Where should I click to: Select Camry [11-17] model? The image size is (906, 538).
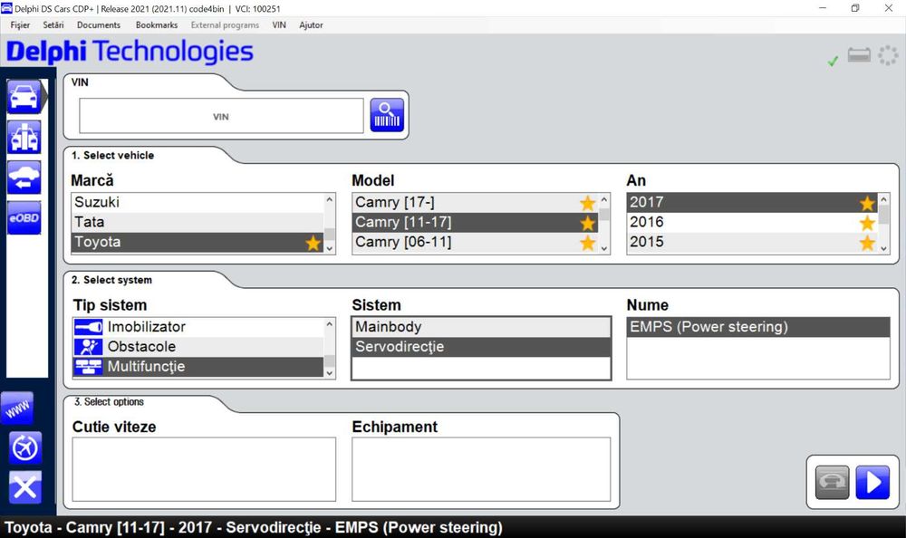pos(475,222)
